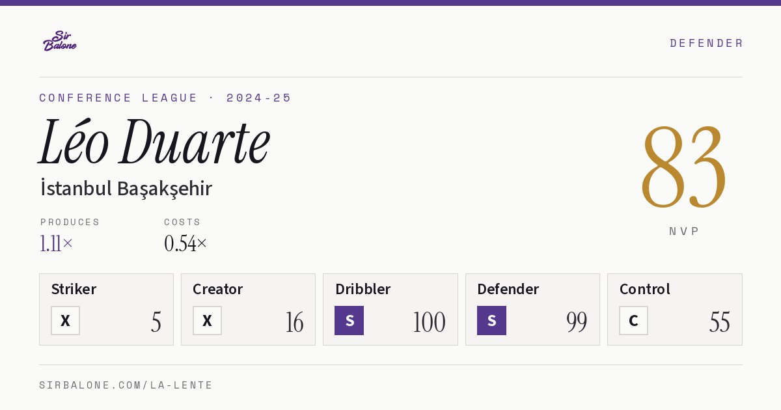Click the S grade badge in Defender card
The height and width of the screenshot is (410, 781).
(x=491, y=321)
